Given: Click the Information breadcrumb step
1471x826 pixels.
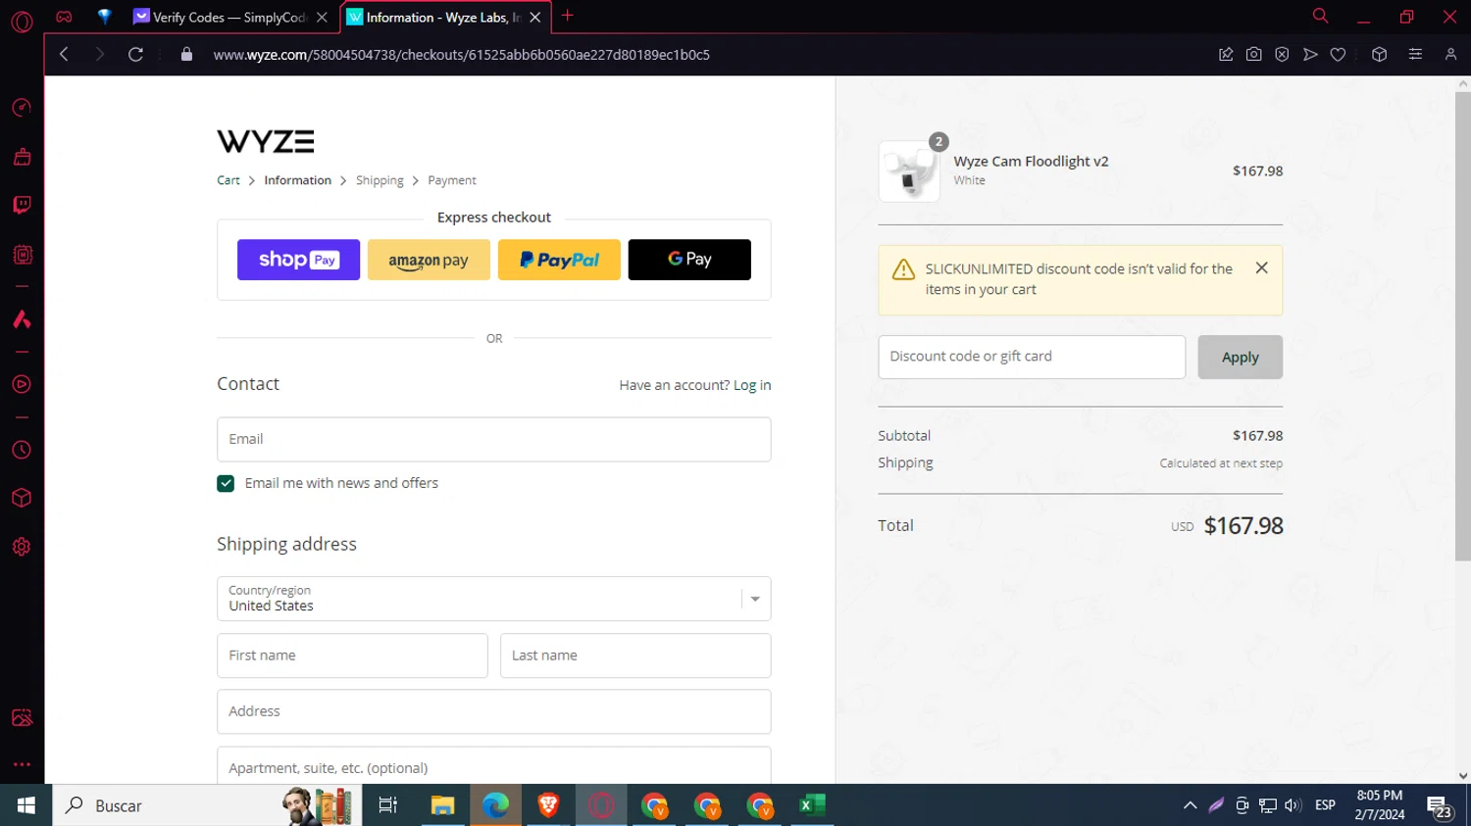Looking at the screenshot, I should click(297, 180).
